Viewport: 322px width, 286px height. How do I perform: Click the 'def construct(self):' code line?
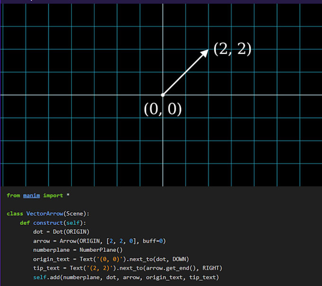pyautogui.click(x=53, y=223)
